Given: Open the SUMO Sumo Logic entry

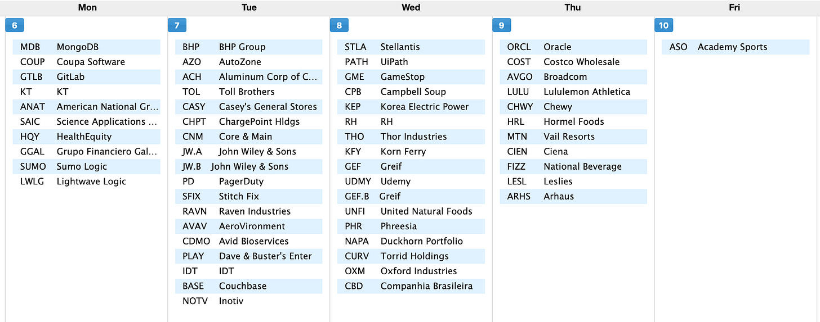Looking at the screenshot, I should point(87,166).
